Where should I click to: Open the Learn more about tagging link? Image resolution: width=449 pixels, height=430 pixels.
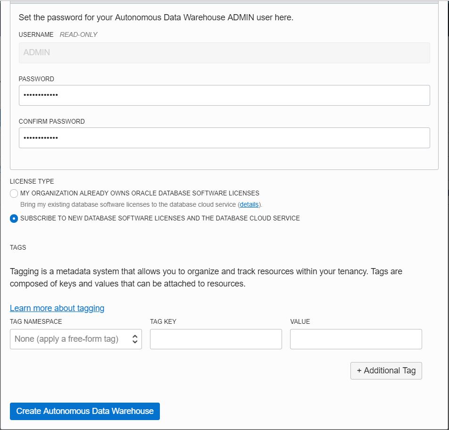(57, 308)
